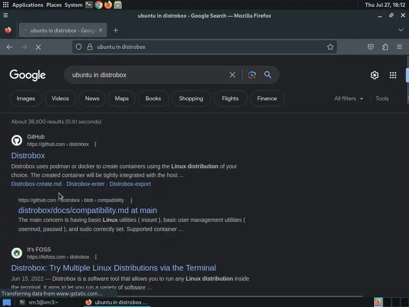The width and height of the screenshot is (409, 307).
Task: Open the clock showing Thu Jul 27
Action: tap(385, 5)
